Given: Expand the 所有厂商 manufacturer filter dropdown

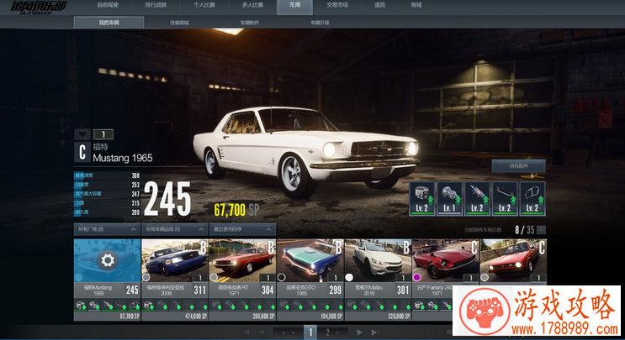Looking at the screenshot, I should click(x=105, y=229).
